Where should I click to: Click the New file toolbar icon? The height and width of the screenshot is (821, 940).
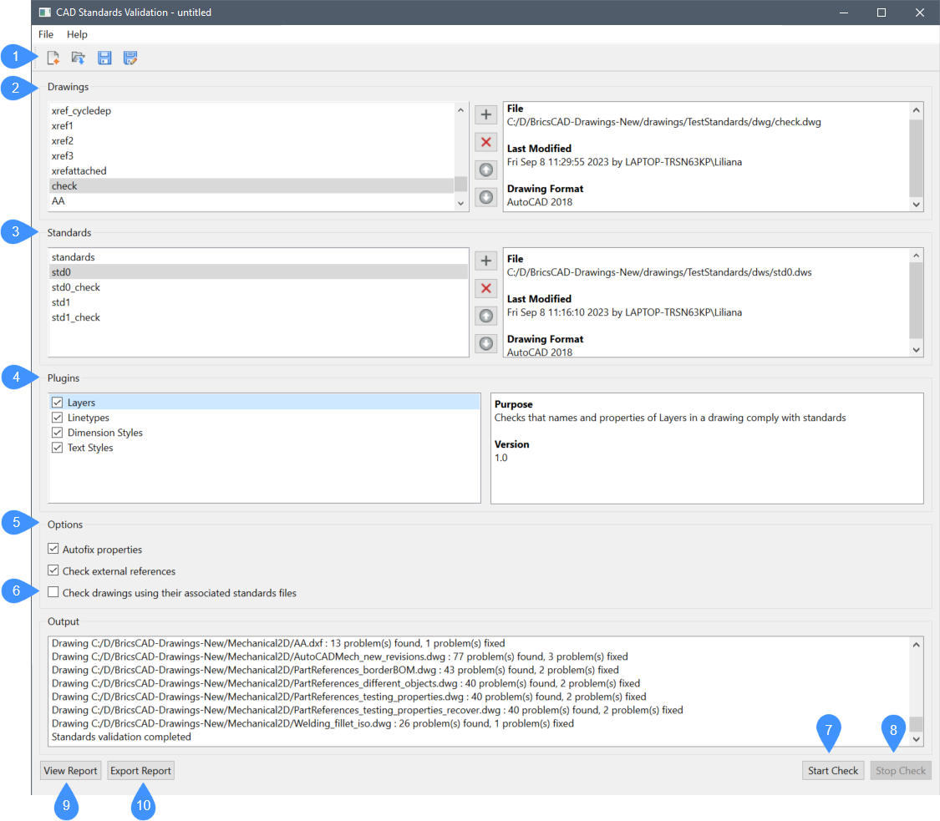click(53, 58)
